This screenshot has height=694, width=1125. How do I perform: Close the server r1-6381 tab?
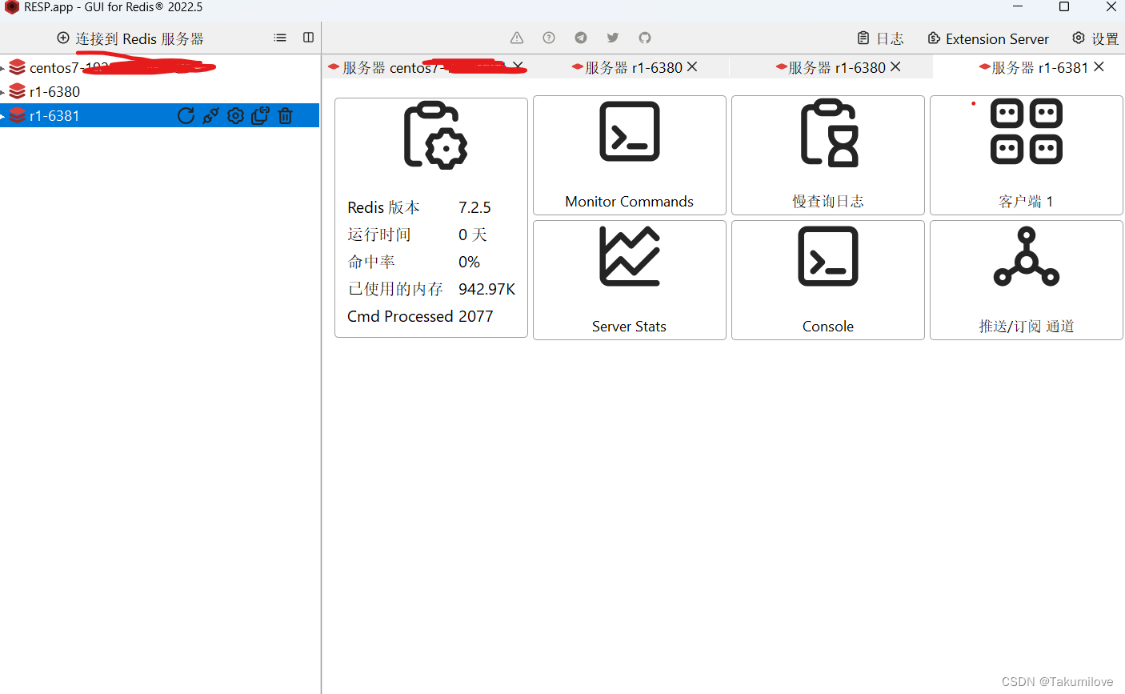1099,66
